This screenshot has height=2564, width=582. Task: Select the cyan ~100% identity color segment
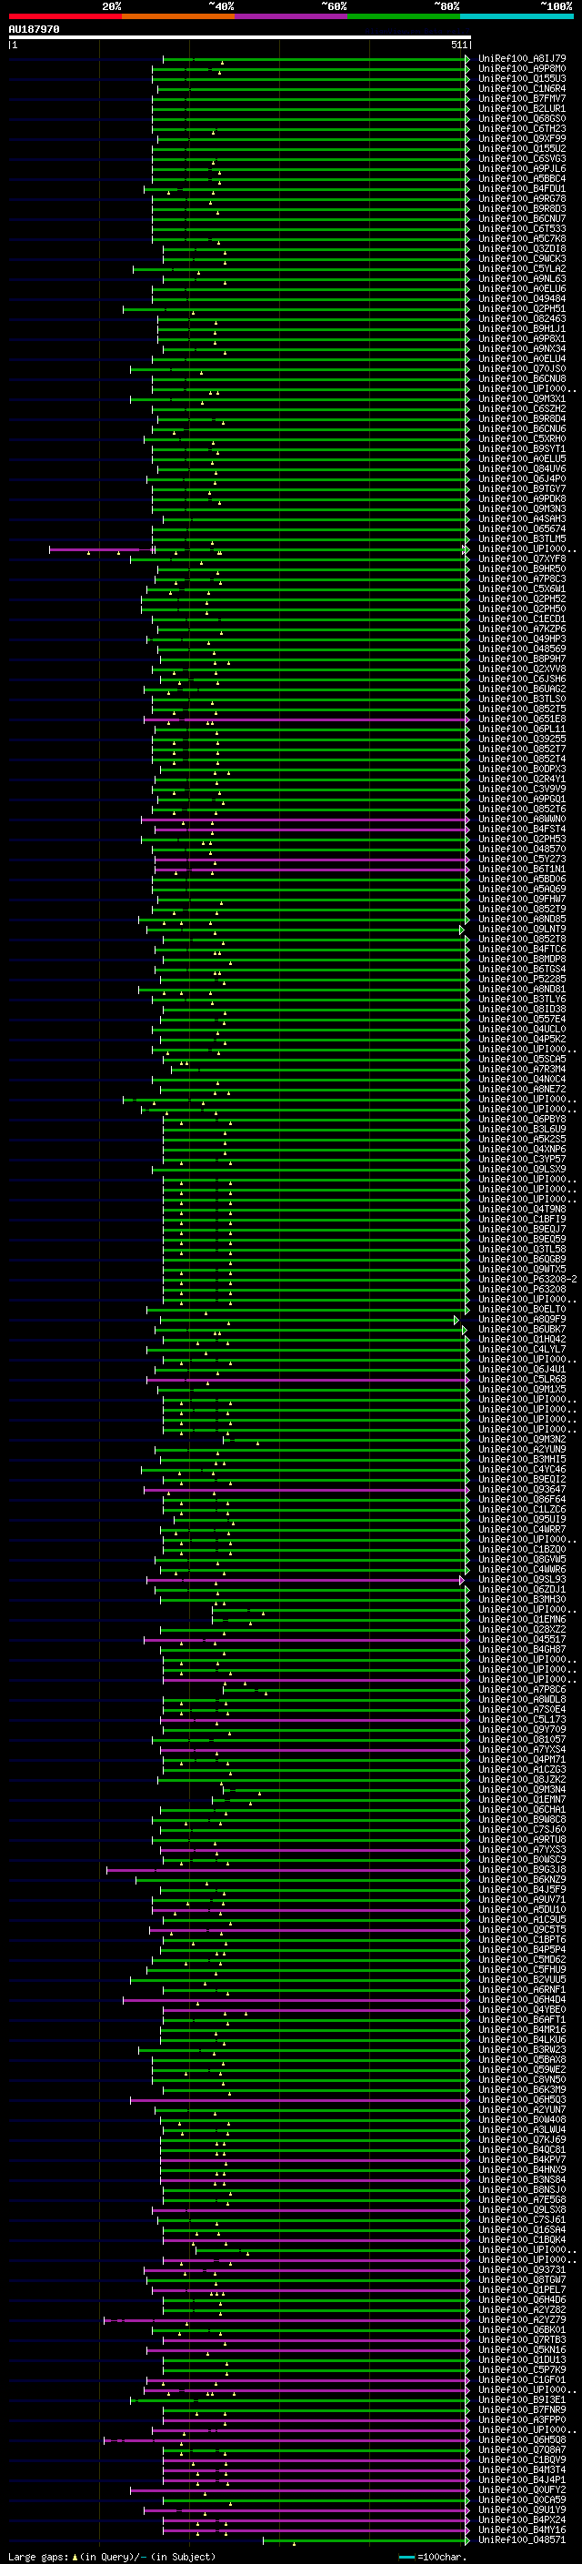[x=517, y=16]
